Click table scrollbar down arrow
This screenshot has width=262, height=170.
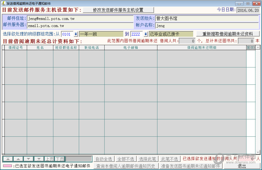tap(258, 152)
